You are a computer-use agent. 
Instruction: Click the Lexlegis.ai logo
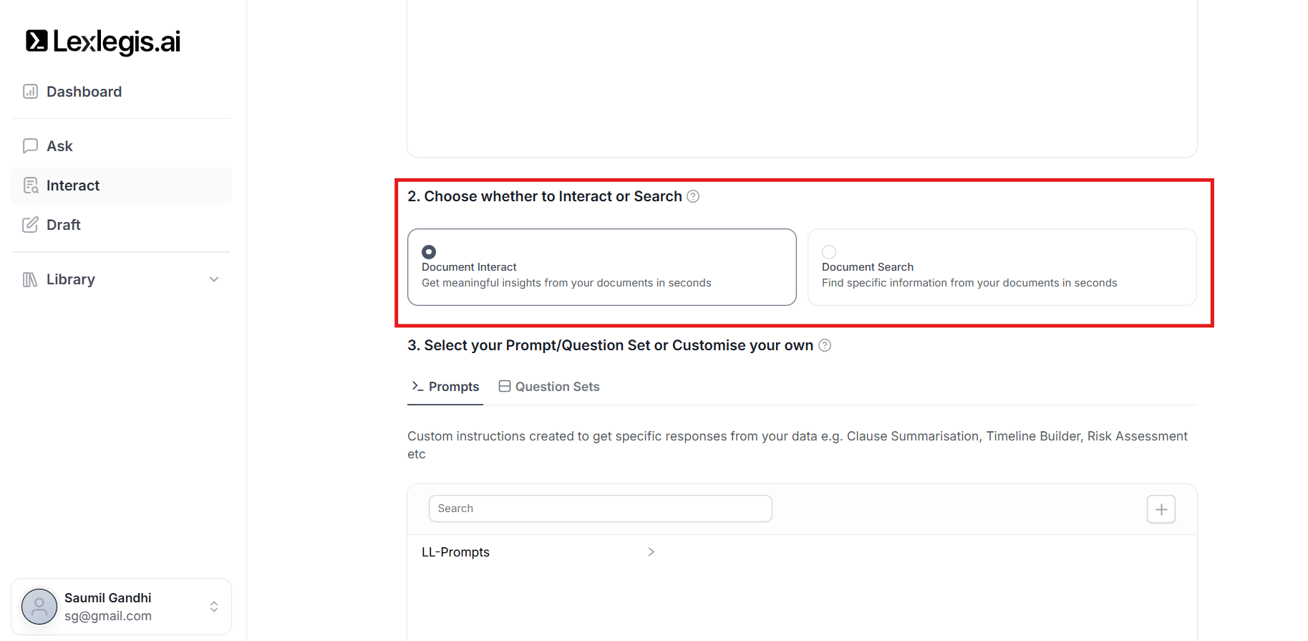click(x=103, y=42)
